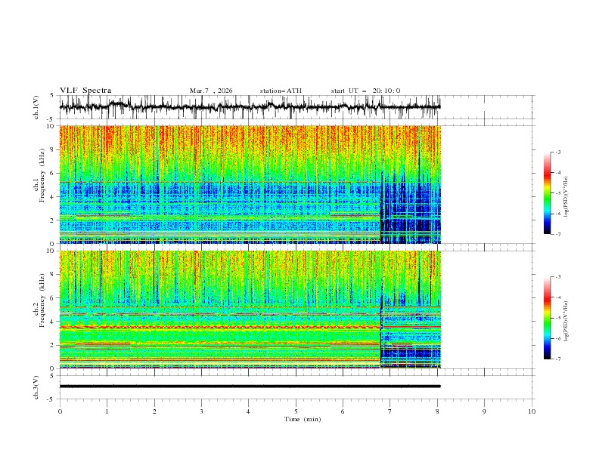Click the ch.1 colorbar "log(PSD)(V²/Hz)" label
Screen dimensions: 599x462
566,197
